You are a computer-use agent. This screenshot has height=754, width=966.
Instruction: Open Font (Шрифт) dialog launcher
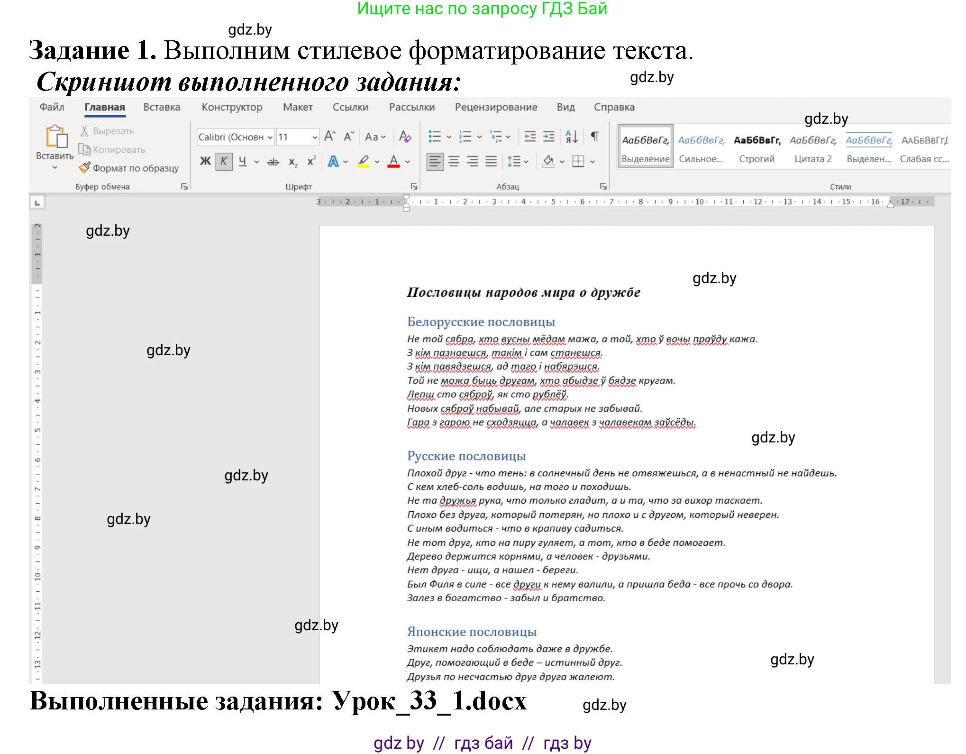(414, 186)
